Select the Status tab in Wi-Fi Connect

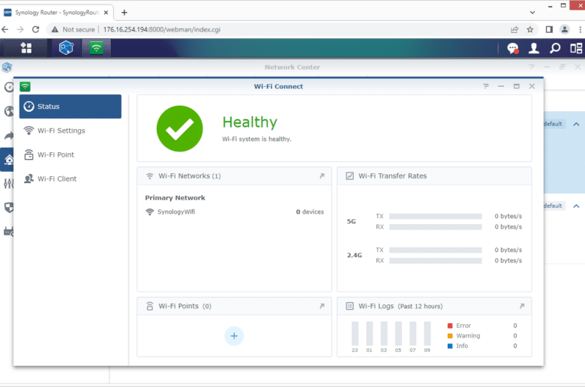[x=70, y=106]
